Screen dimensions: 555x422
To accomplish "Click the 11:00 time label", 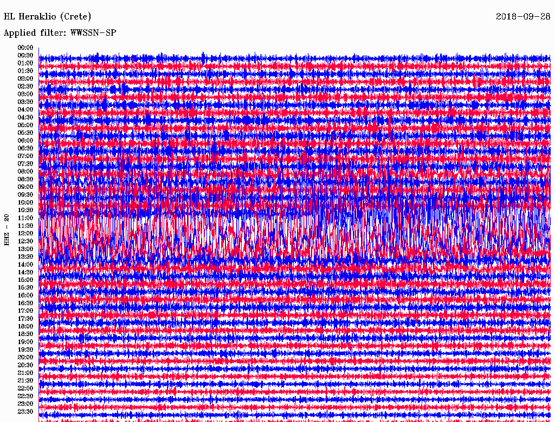I will [25, 217].
